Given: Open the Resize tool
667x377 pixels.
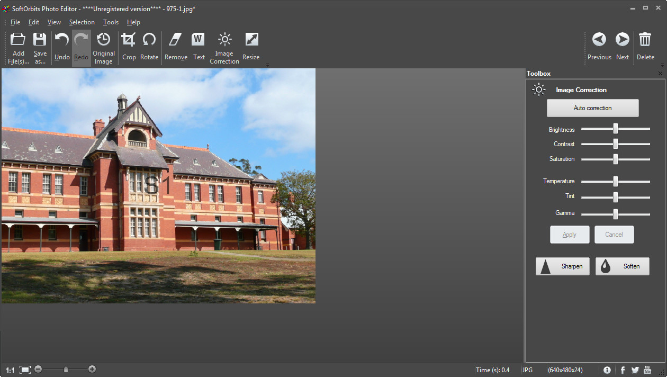Looking at the screenshot, I should point(250,47).
